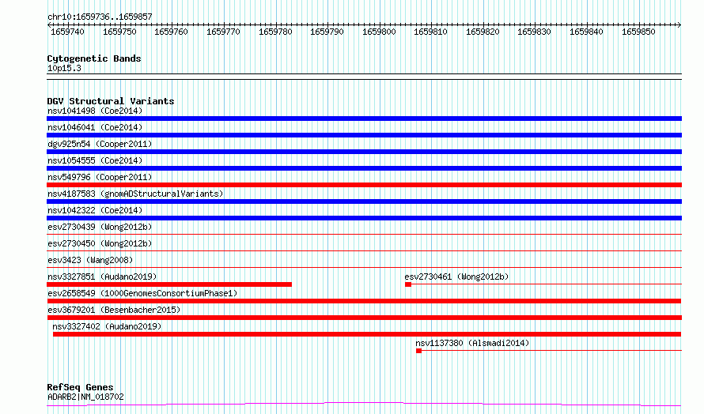Click the short red bar under nsv3327851
This screenshot has width=704, height=414.
click(x=169, y=284)
